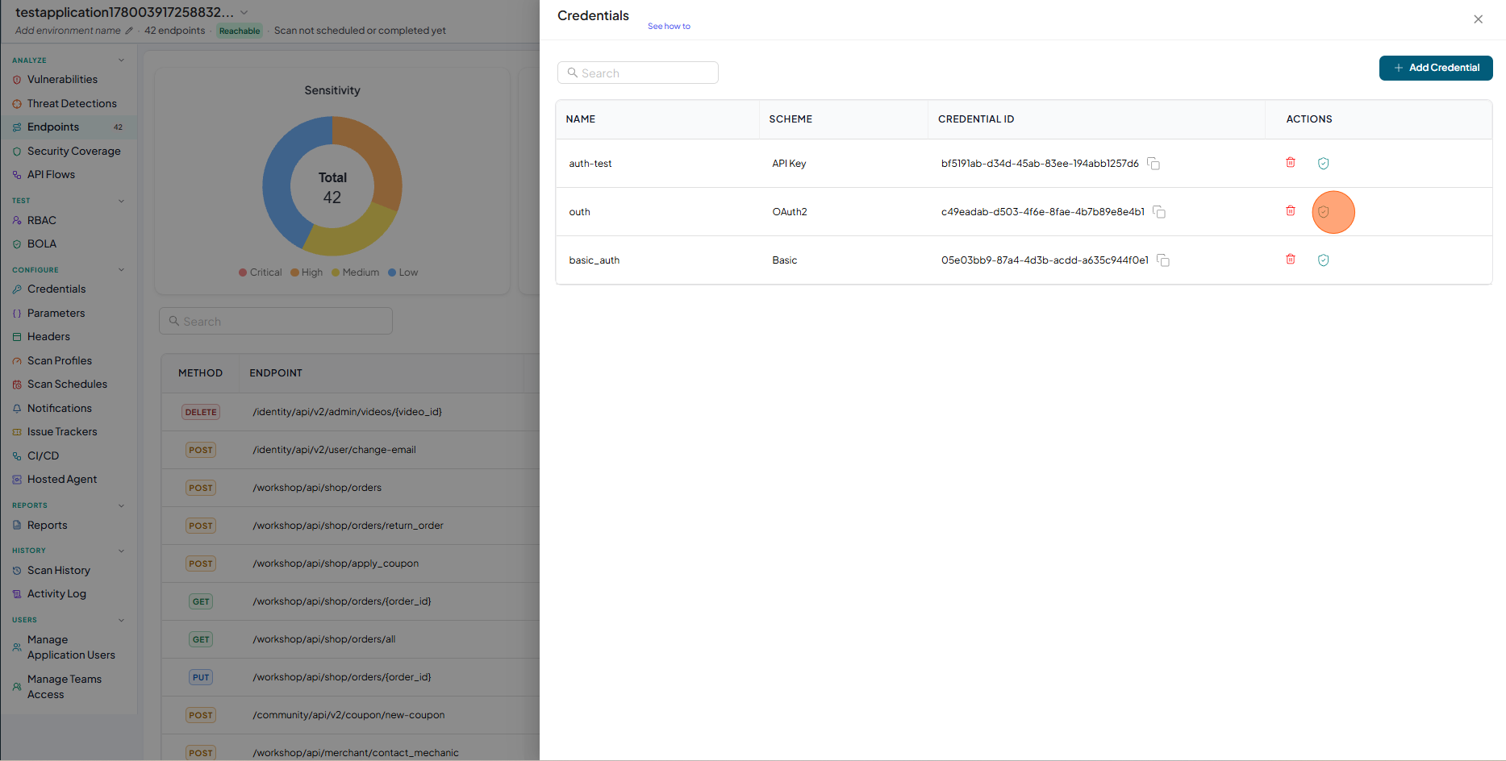
Task: Open Threat Detections page
Action: 72,103
